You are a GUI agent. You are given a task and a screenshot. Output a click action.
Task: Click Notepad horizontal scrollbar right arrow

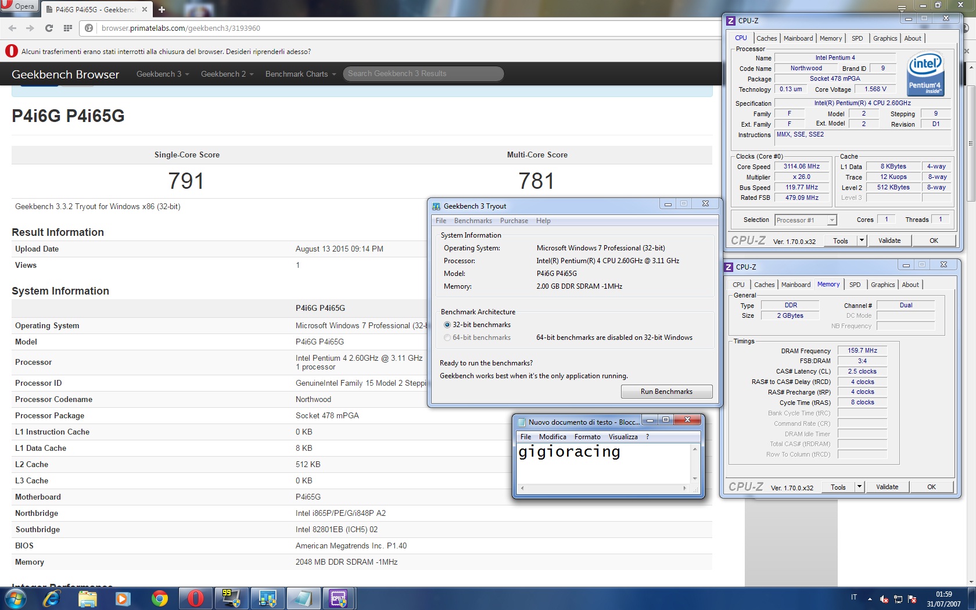686,489
